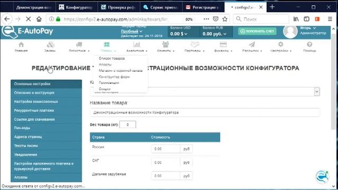Select Апселы from the Товары dropdown

pyautogui.click(x=105, y=64)
